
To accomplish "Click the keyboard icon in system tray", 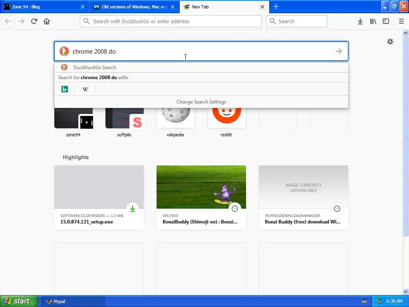I will [x=364, y=301].
